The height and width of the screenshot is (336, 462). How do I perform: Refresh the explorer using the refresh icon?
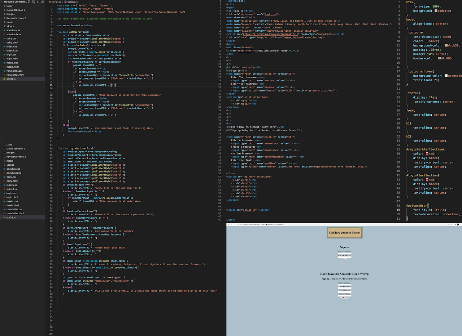[39, 2]
